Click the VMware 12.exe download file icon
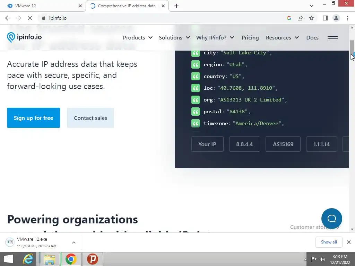Screen dimensions: 355x266 [10, 242]
